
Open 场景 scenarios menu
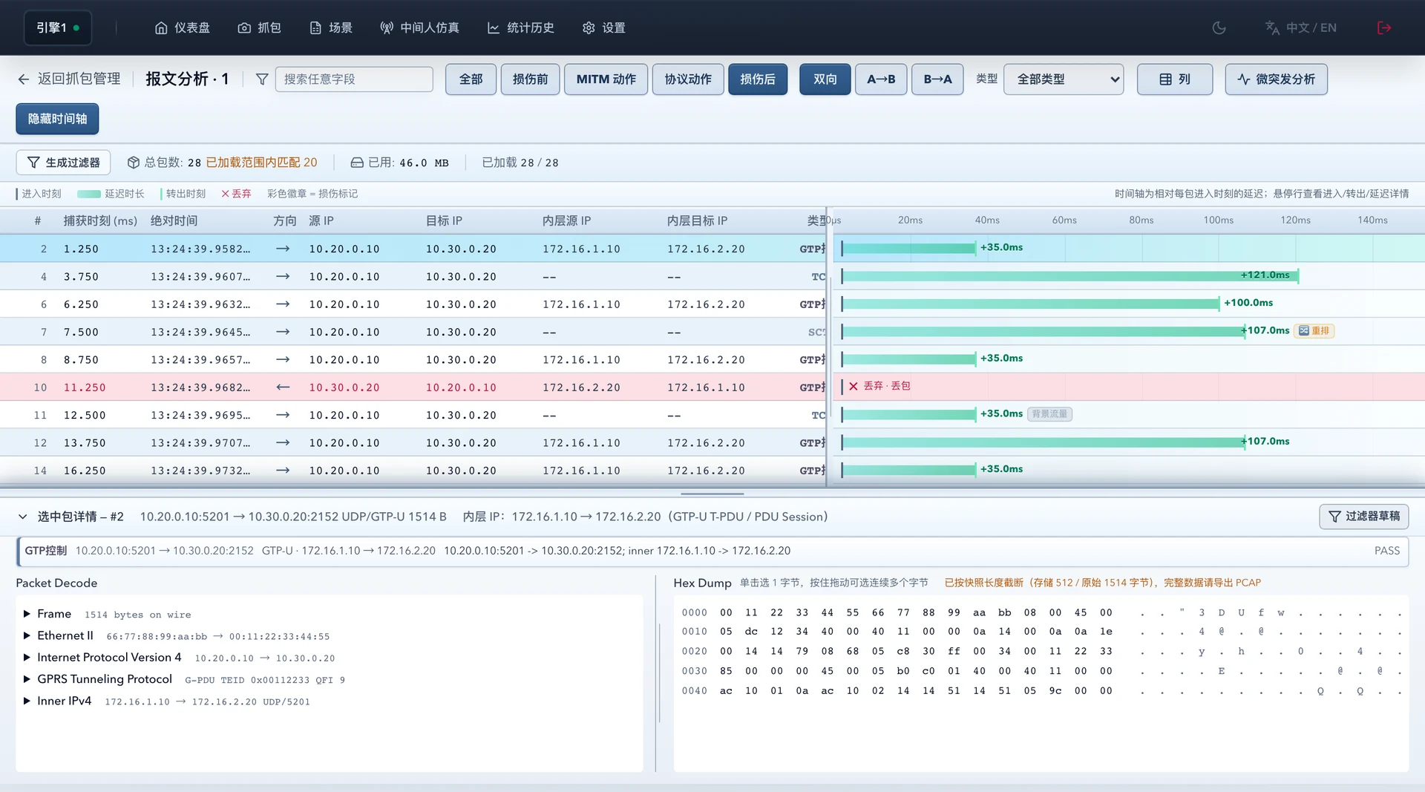tap(330, 27)
